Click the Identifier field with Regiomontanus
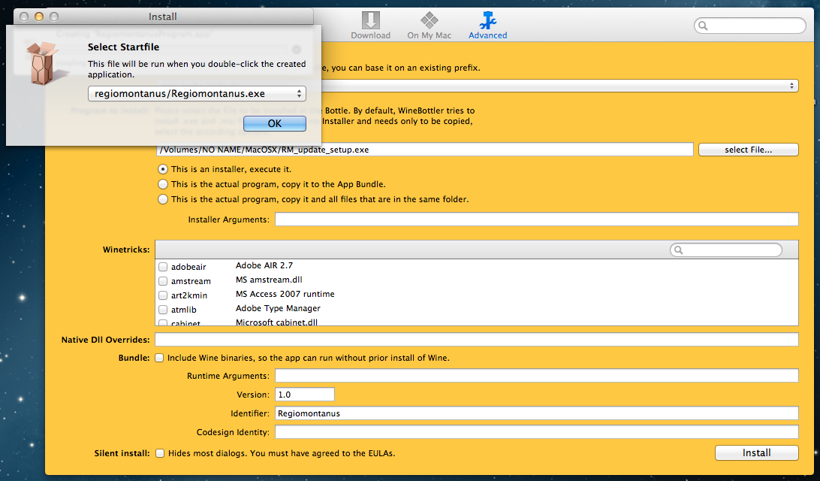This screenshot has width=820, height=481. pyautogui.click(x=537, y=413)
